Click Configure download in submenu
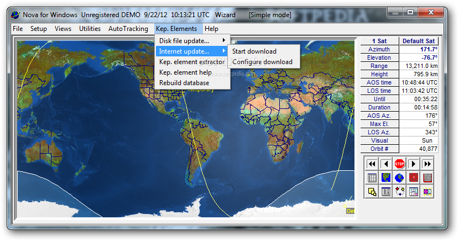Viewport: 459px width, 241px height. 264,62
